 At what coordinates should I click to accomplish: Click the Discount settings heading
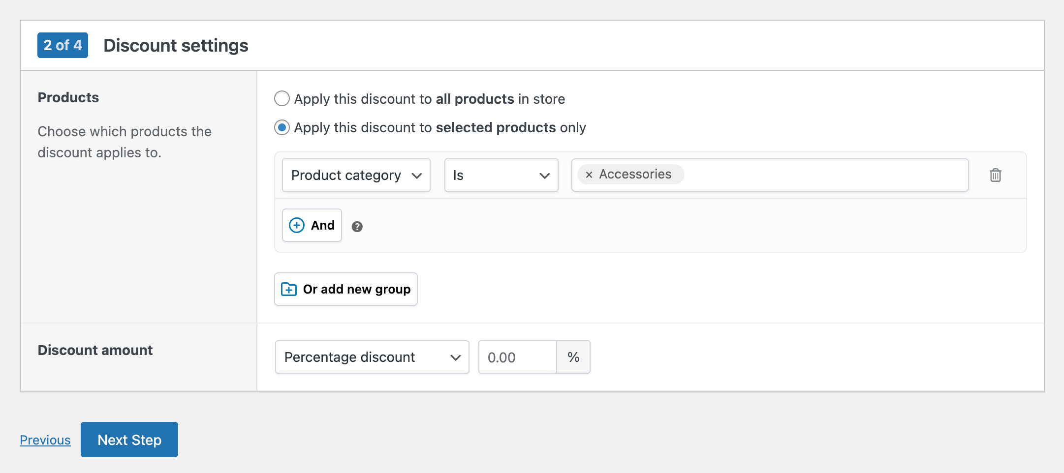(176, 45)
